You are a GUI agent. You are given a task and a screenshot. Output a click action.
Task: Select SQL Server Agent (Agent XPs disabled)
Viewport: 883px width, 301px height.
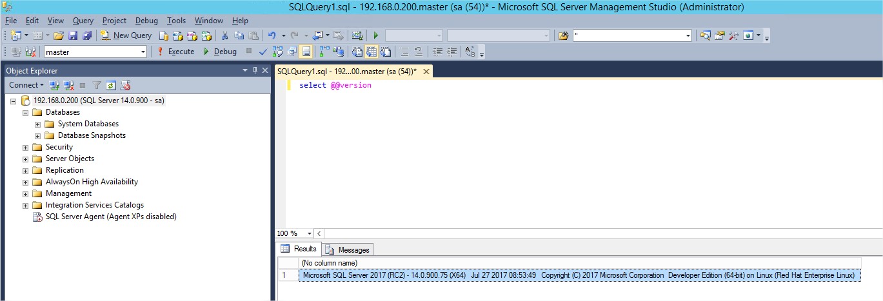pyautogui.click(x=111, y=217)
